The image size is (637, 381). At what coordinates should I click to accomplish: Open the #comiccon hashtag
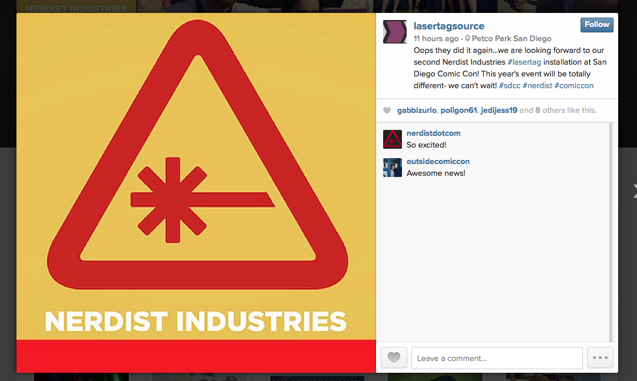(x=574, y=86)
